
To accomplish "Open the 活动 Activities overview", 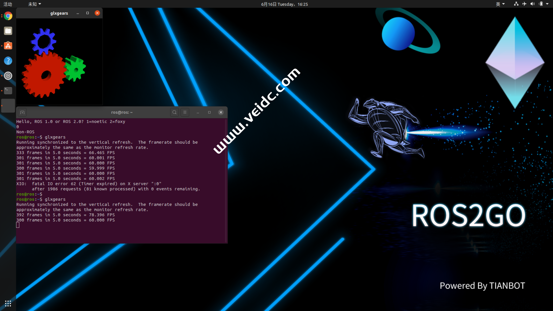I will [x=8, y=4].
